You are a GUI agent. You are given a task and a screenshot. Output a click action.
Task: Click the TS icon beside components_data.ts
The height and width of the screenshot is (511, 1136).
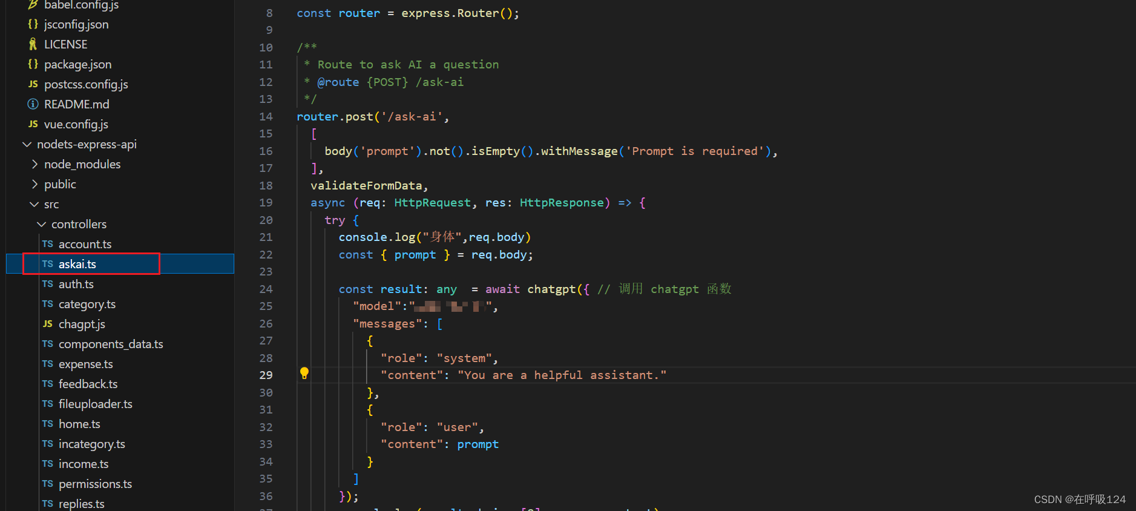pos(48,344)
